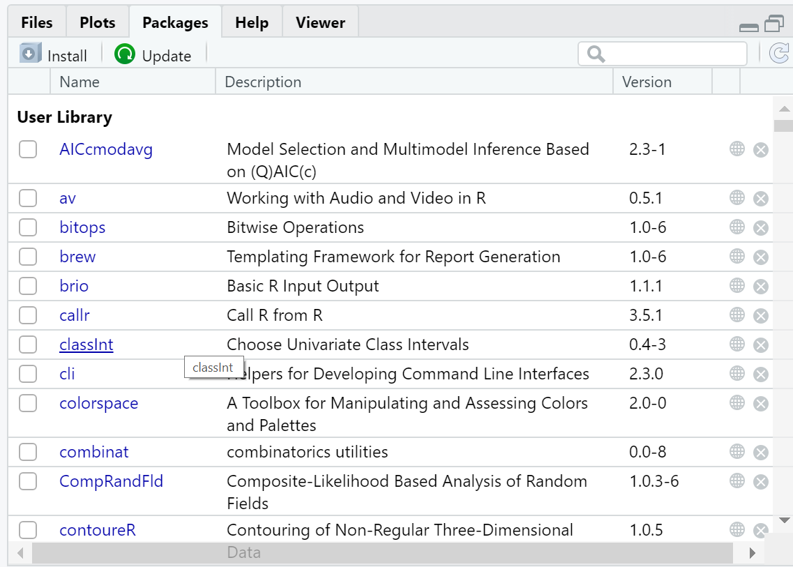Click the globe icon for combinat

point(737,452)
